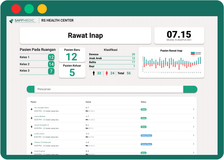This screenshot has width=224, height=160.
Task: Click the gender icon beside Lucile Lesch
Action: [x=31, y=135]
